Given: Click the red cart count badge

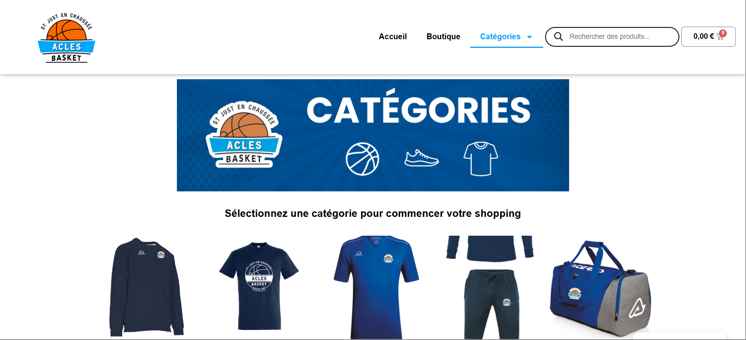Looking at the screenshot, I should coord(723,33).
